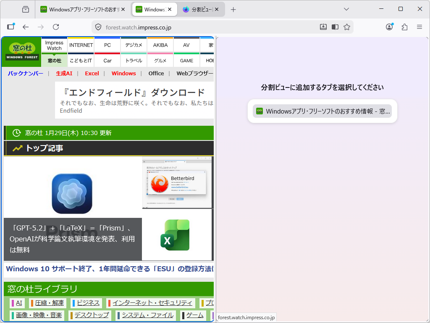430x323 pixels.
Task: Select the INTERNET category tab
Action: coord(81,45)
